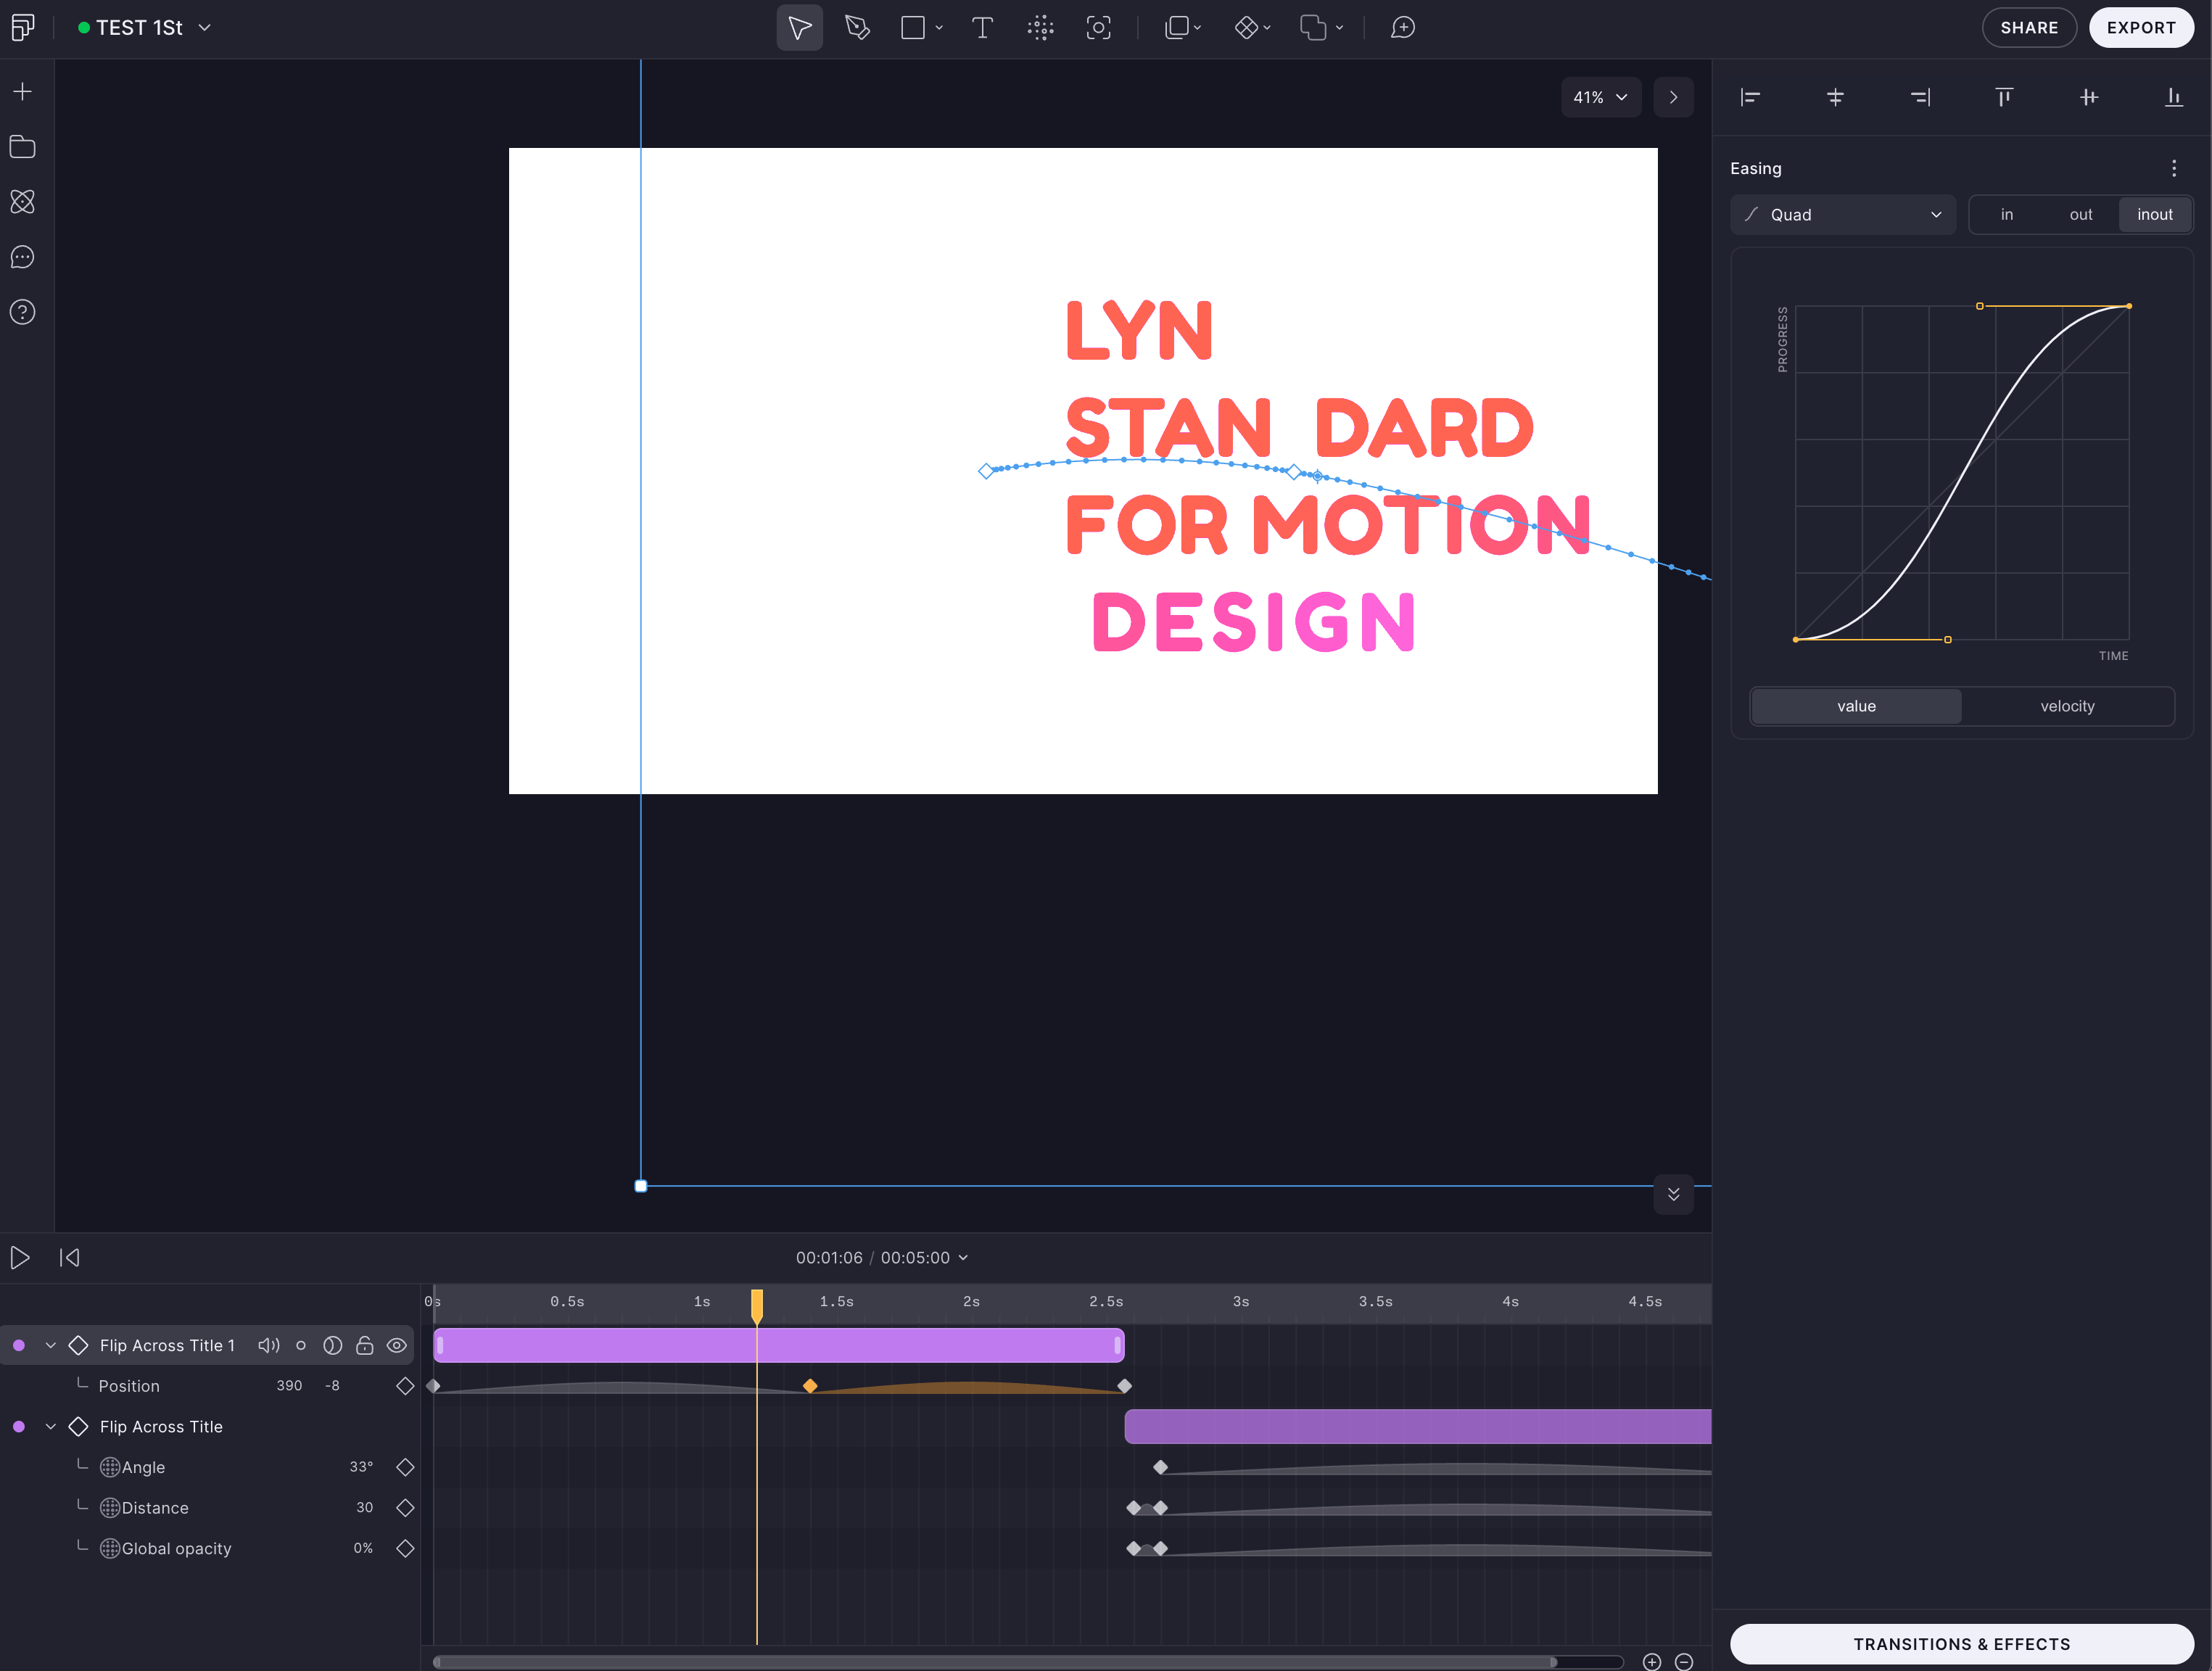The height and width of the screenshot is (1671, 2212).
Task: Switch to velocity graph view
Action: (x=2067, y=706)
